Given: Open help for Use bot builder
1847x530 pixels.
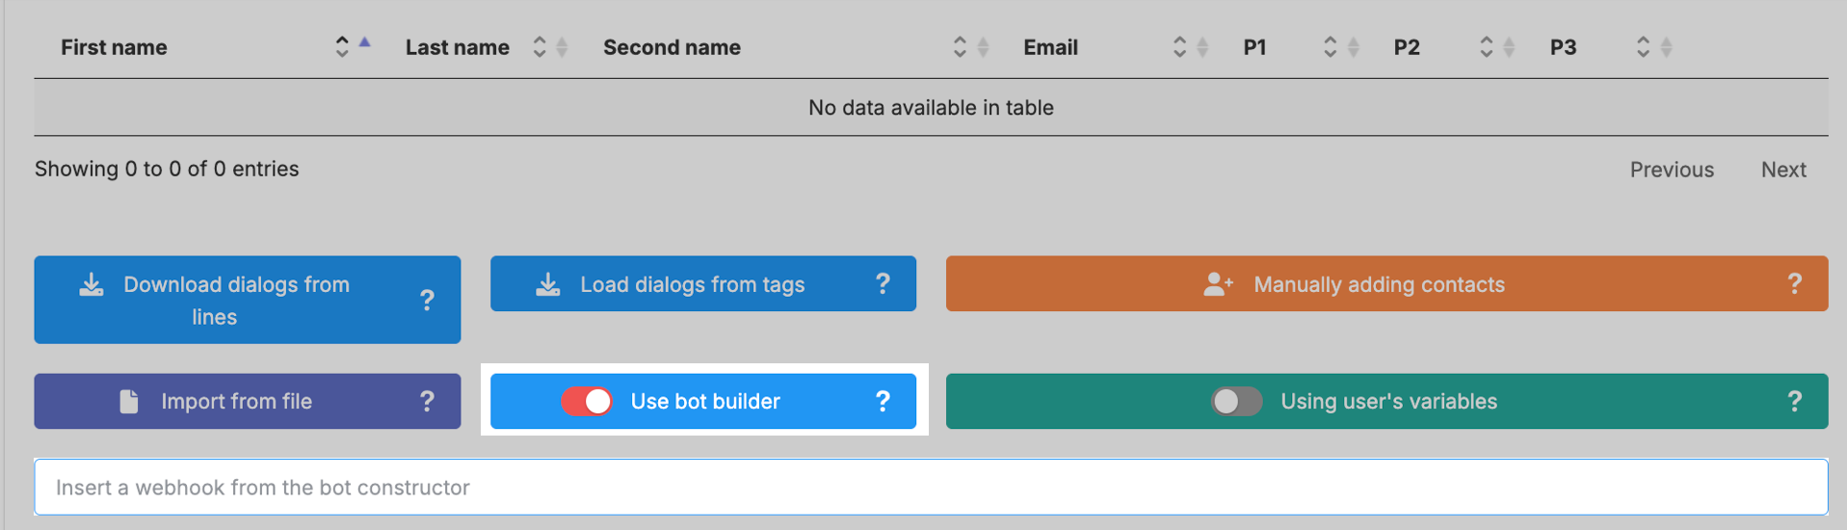Looking at the screenshot, I should point(883,402).
